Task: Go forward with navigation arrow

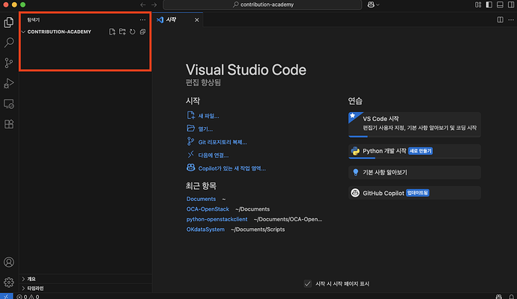Action: pyautogui.click(x=154, y=4)
